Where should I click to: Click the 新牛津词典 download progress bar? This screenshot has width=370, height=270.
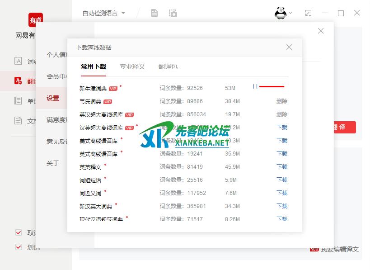pos(272,86)
